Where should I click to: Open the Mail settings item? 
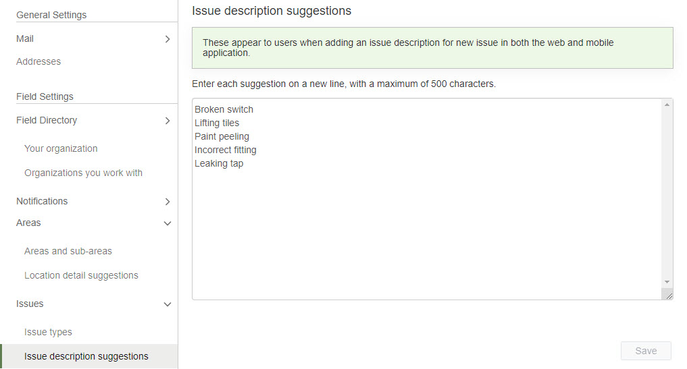pos(25,38)
